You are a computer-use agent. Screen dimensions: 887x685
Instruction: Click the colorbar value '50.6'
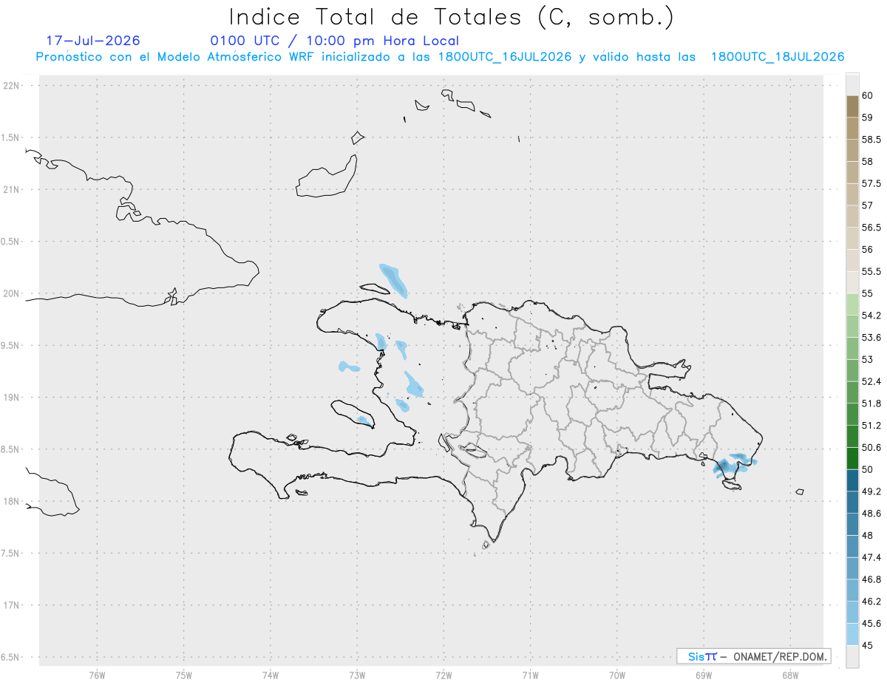pos(871,447)
